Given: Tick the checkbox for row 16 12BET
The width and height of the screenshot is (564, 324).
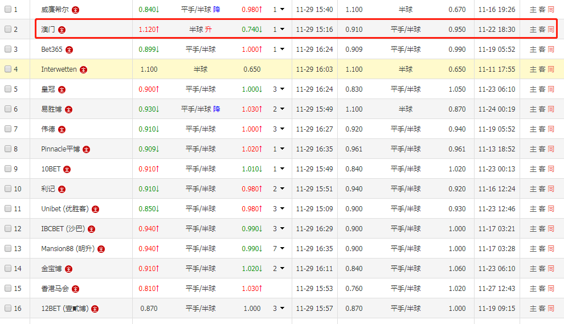Looking at the screenshot, I should 8,308.
